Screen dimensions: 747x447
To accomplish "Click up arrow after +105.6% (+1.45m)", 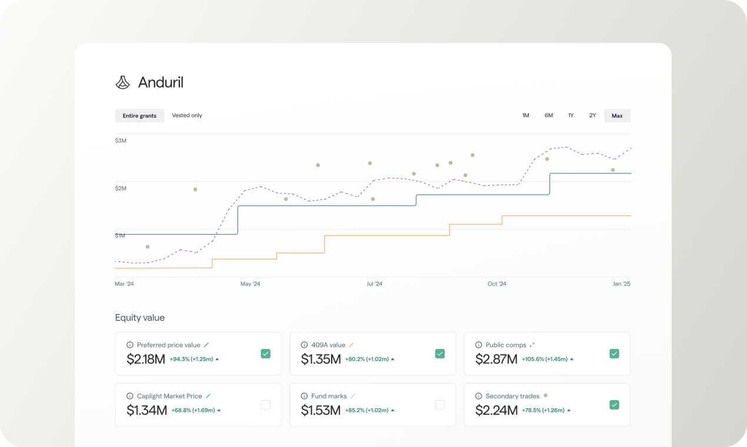I will (x=572, y=359).
